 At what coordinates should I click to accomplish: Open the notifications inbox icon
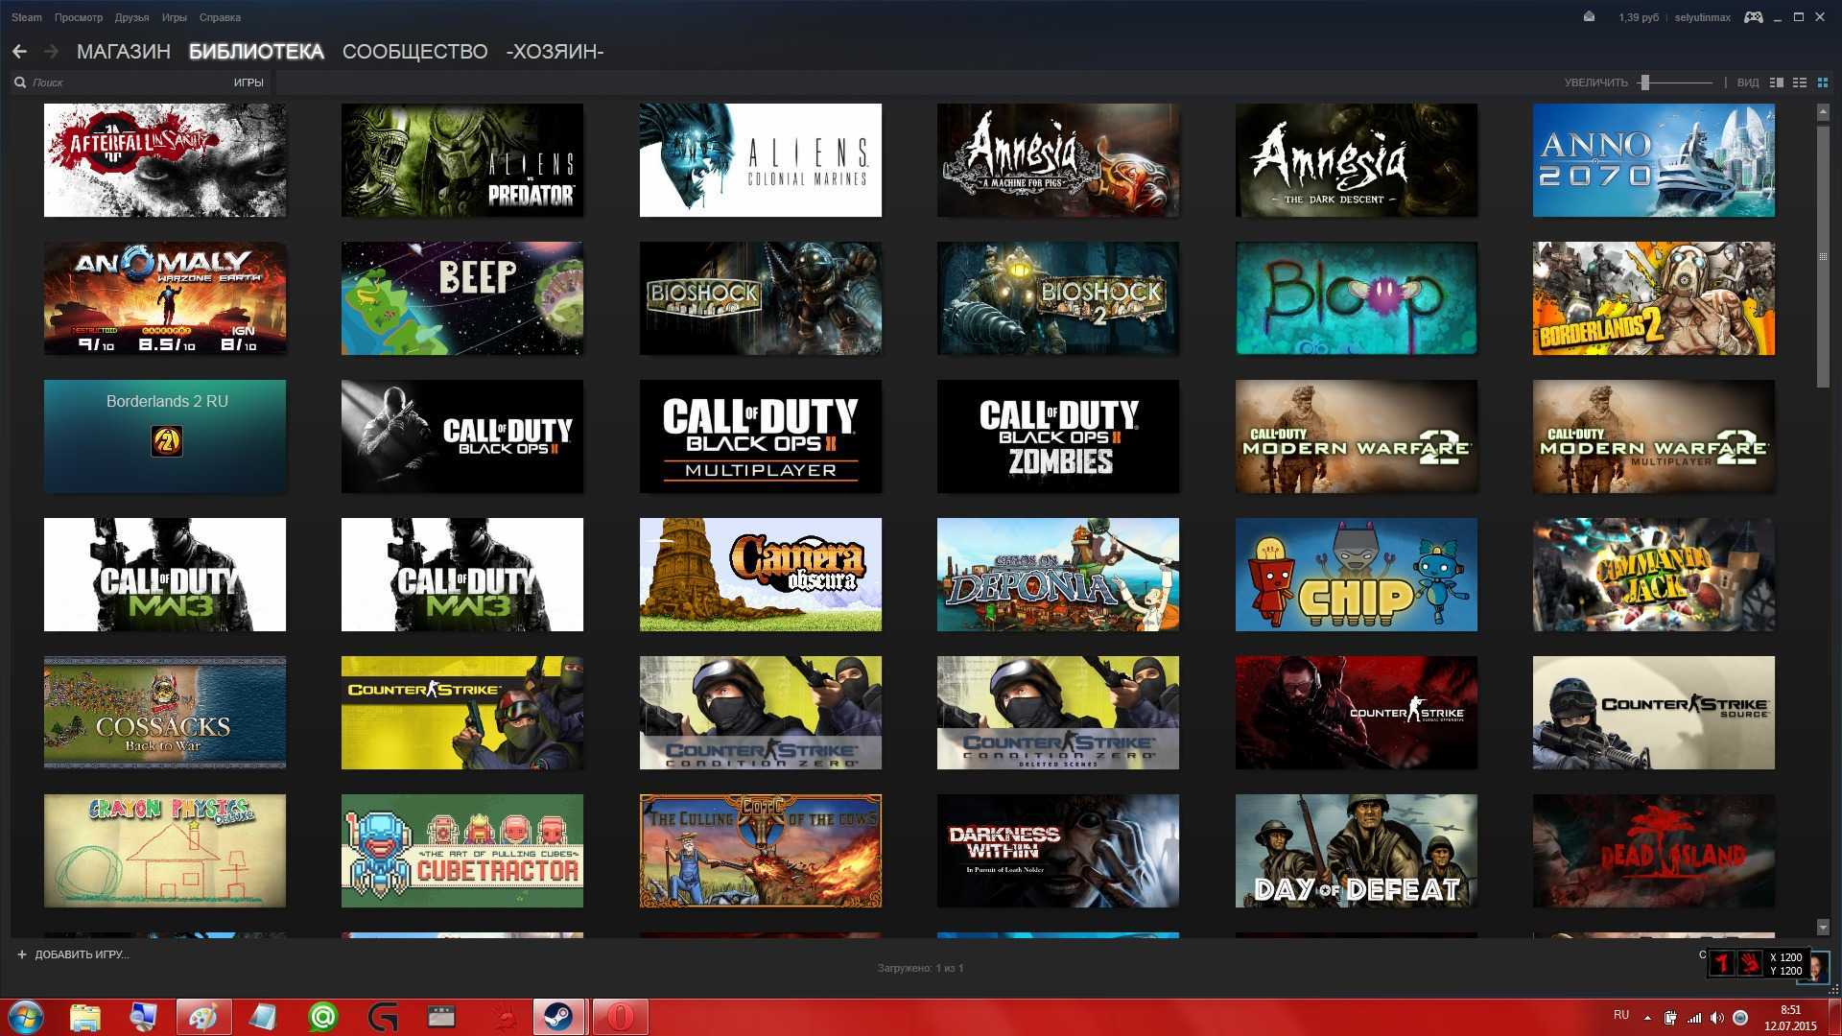click(x=1589, y=17)
